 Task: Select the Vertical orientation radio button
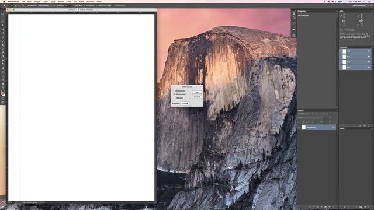175,98
